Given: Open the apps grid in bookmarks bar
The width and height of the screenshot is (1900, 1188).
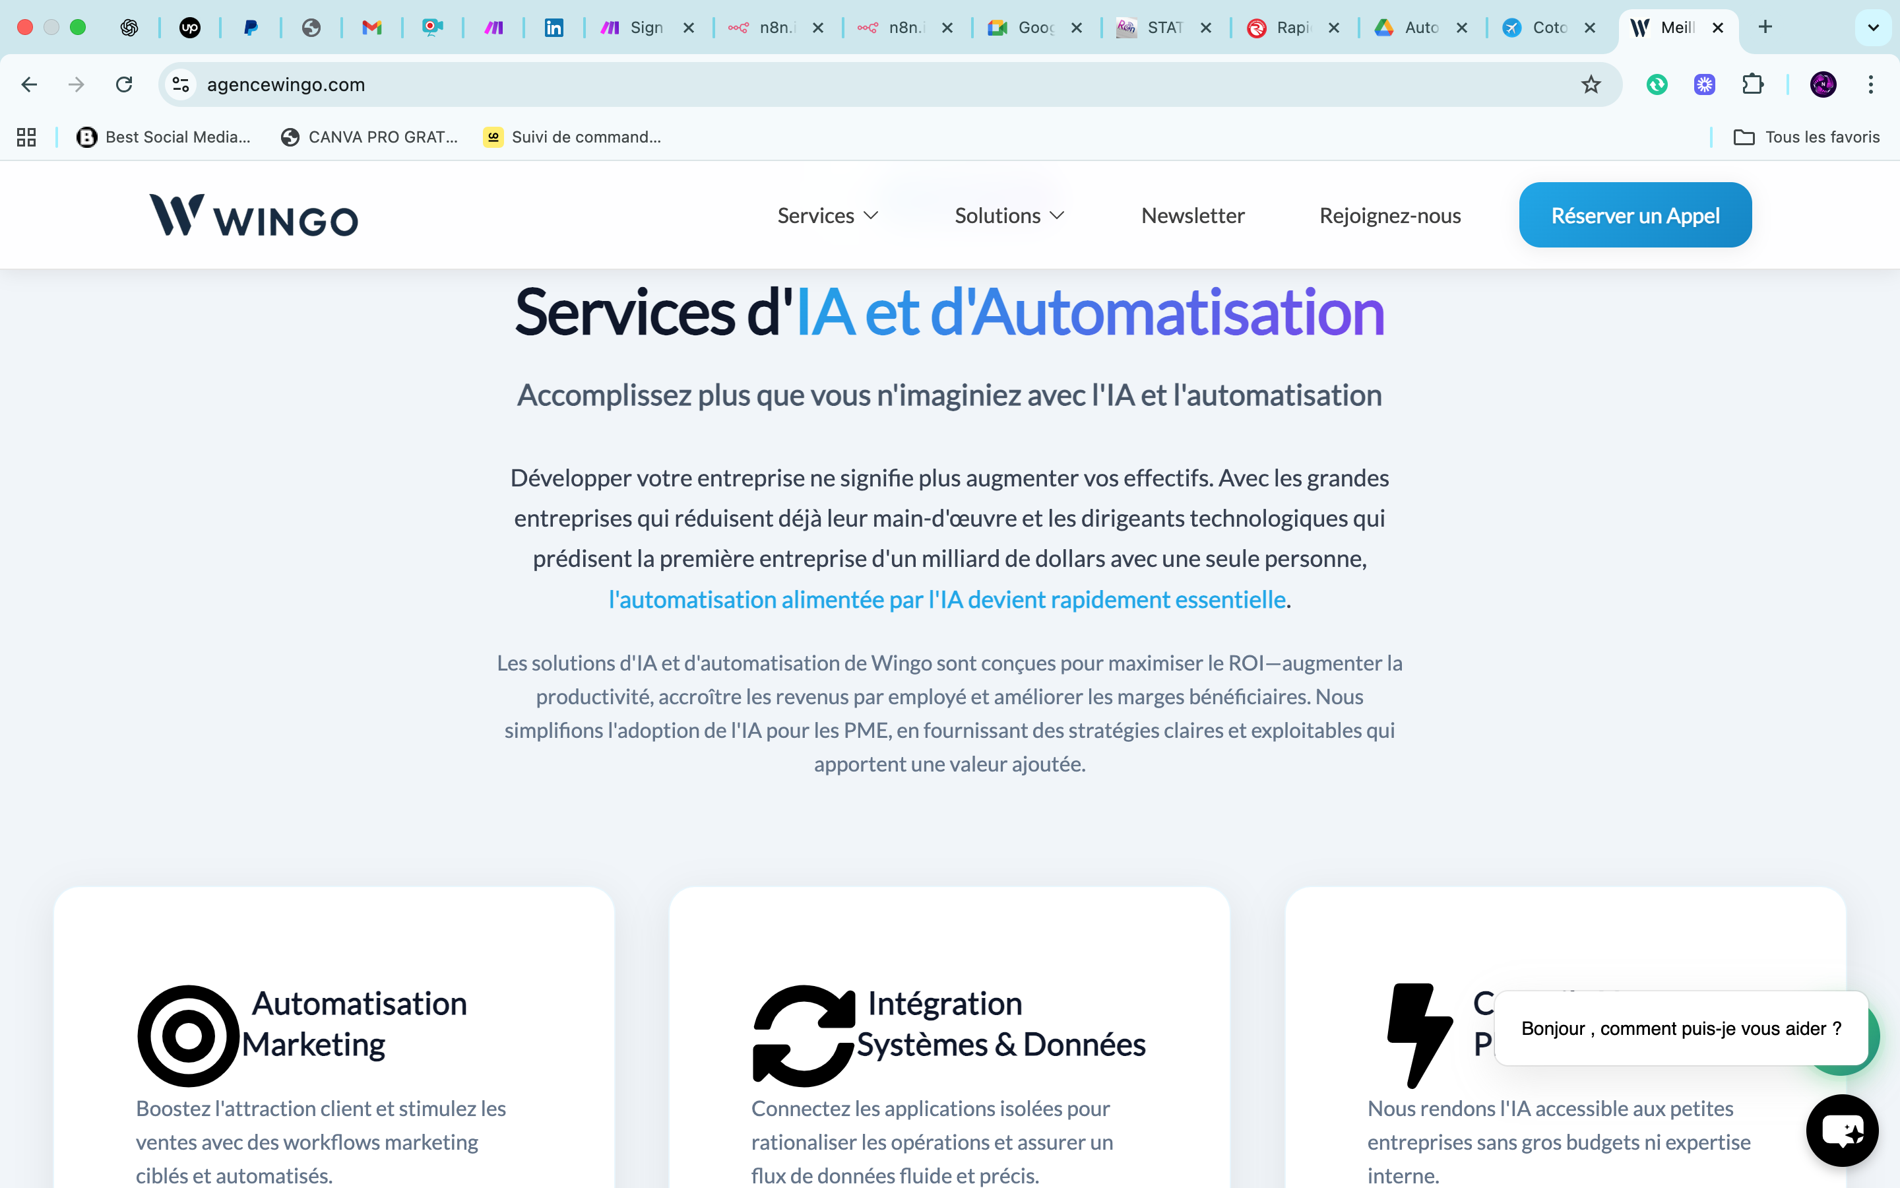Looking at the screenshot, I should [26, 137].
